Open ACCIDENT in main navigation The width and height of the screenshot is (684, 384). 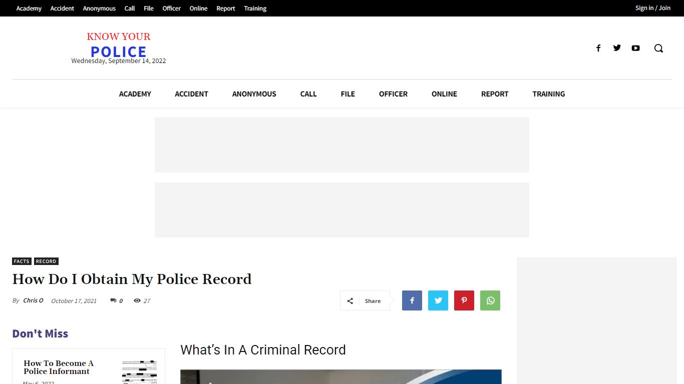191,94
